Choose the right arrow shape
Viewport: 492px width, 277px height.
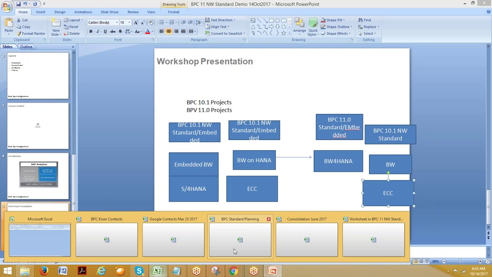point(271,27)
